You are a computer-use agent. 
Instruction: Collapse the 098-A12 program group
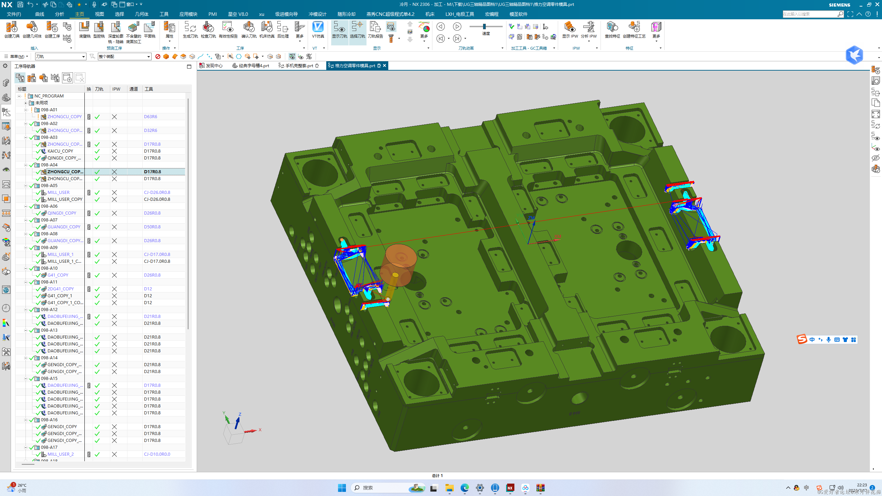[25, 310]
